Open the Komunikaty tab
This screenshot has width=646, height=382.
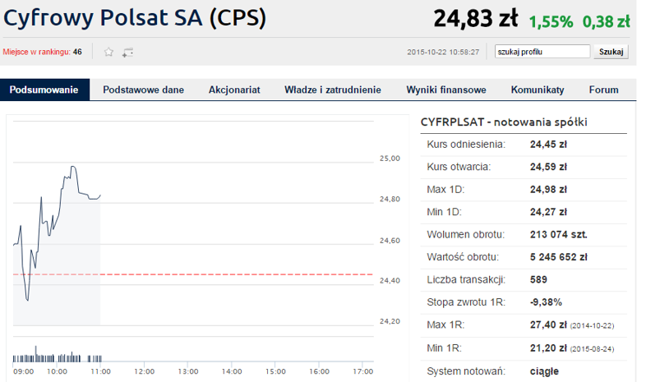(538, 90)
